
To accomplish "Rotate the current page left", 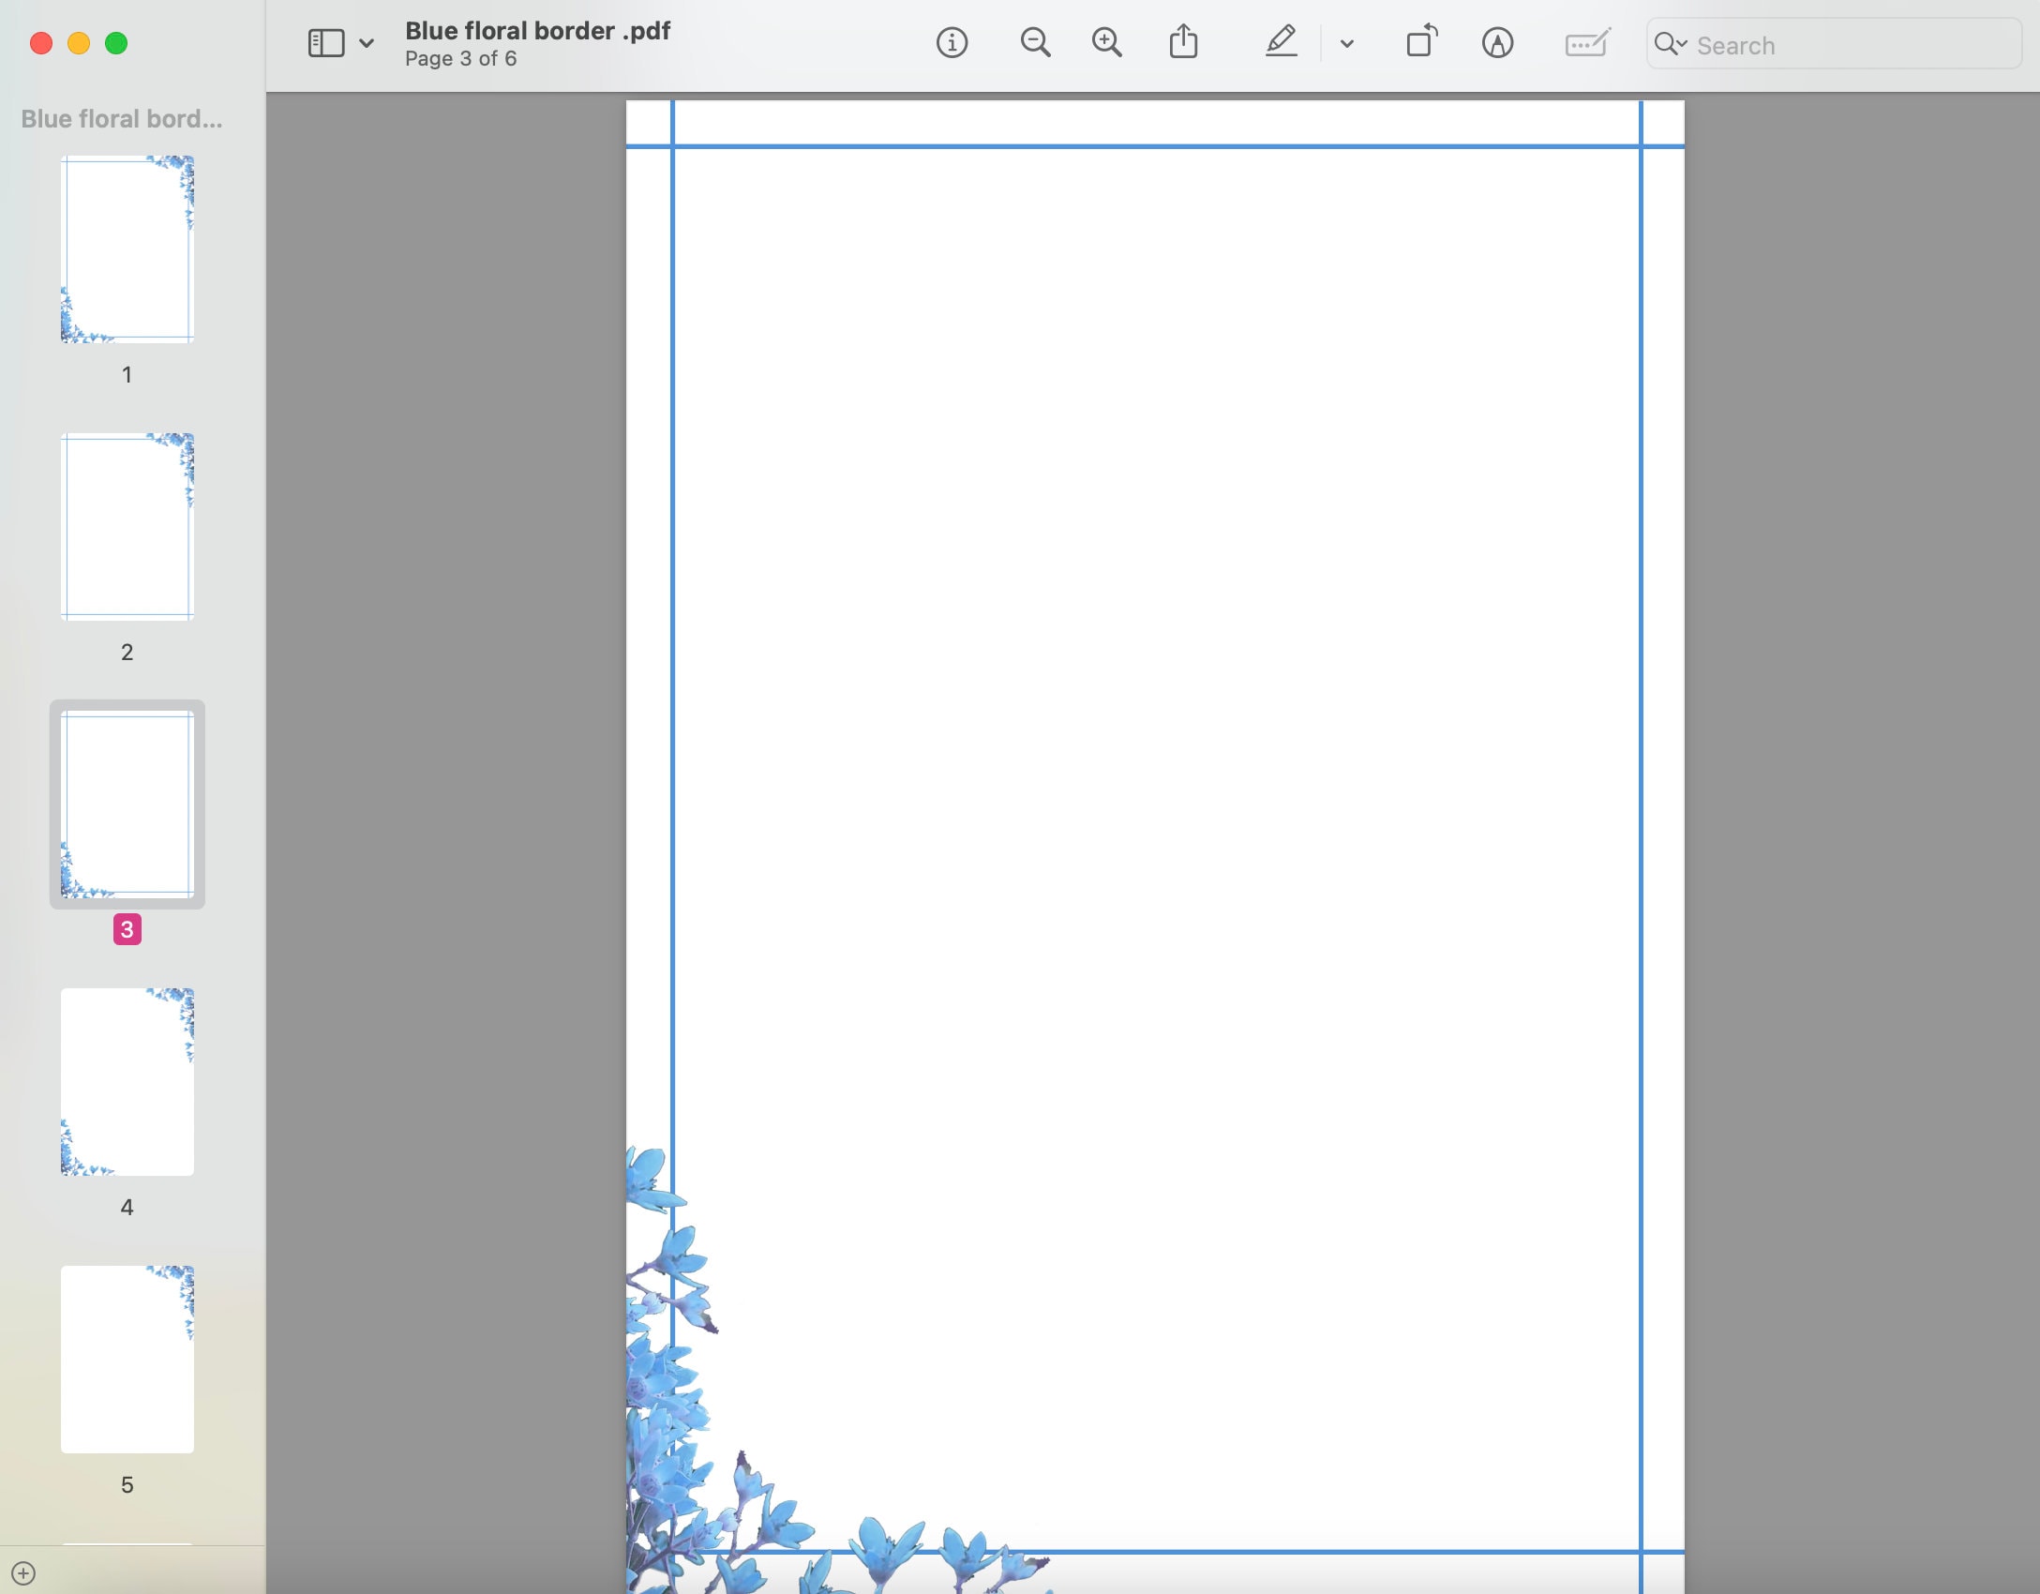I will 1420,42.
